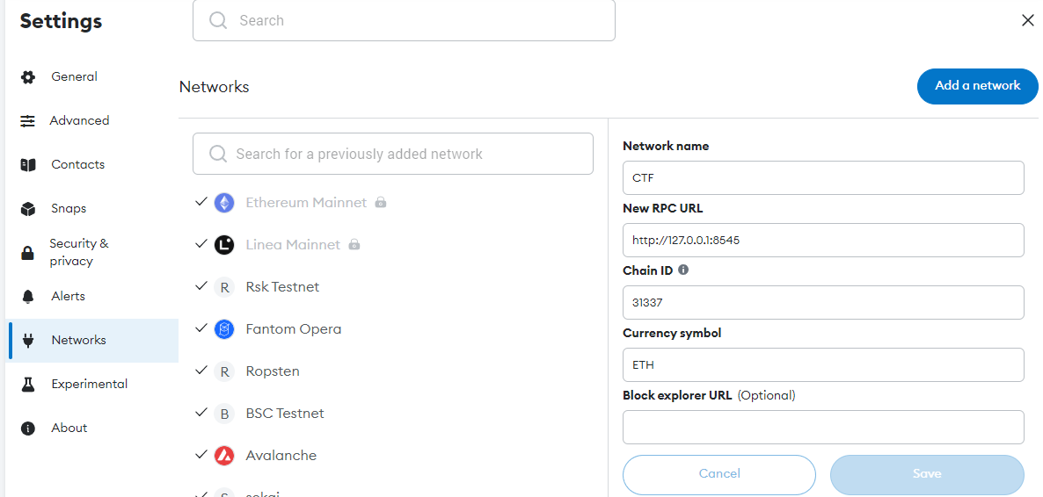Focus the Block explorer URL field

click(823, 428)
